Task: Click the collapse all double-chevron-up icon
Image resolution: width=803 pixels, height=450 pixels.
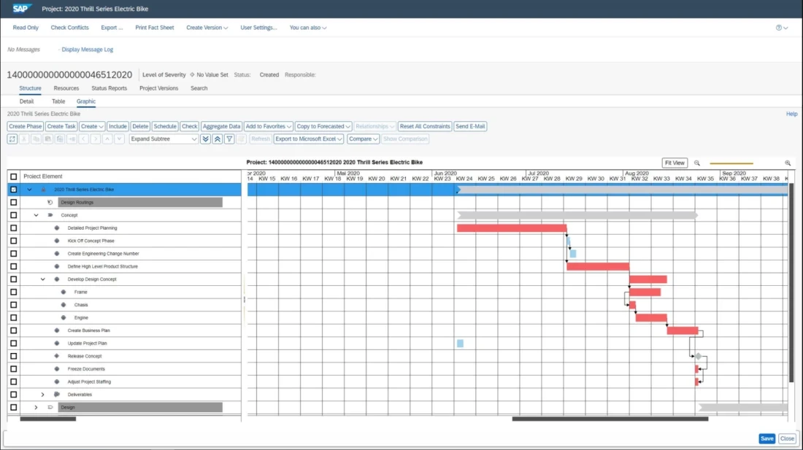Action: pos(218,139)
